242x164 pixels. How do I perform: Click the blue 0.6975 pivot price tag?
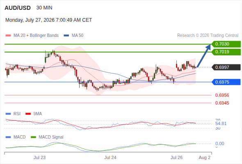(x=226, y=82)
